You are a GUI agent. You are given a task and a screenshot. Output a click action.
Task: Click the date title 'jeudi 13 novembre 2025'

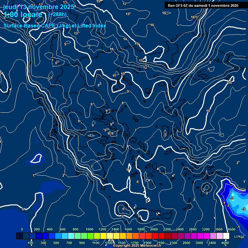click(38, 7)
